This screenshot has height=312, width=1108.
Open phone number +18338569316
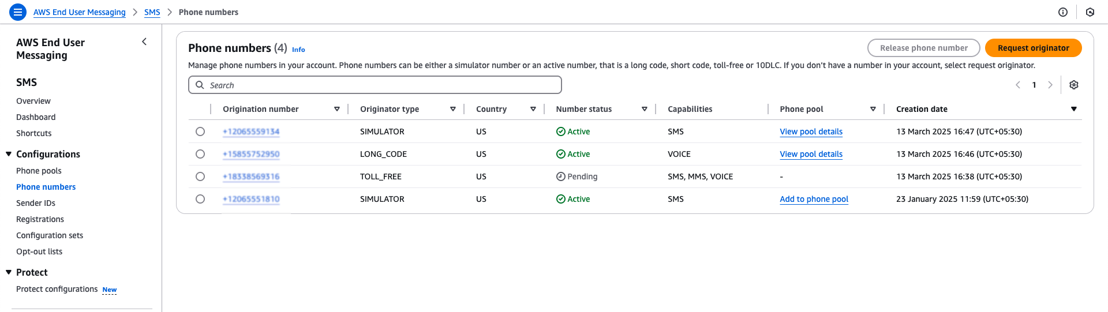251,176
